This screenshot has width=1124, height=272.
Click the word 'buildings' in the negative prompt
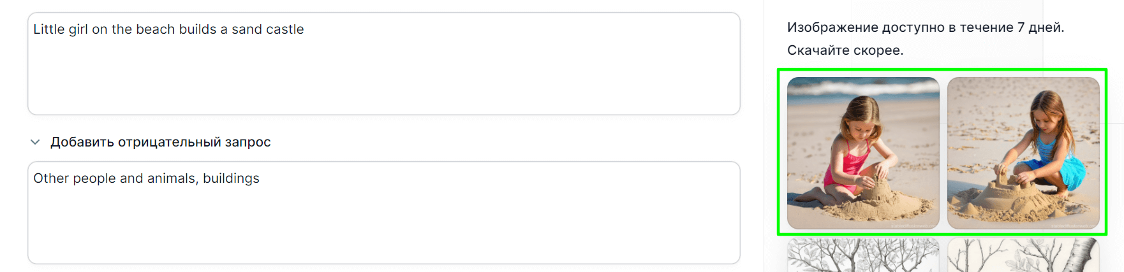point(231,178)
